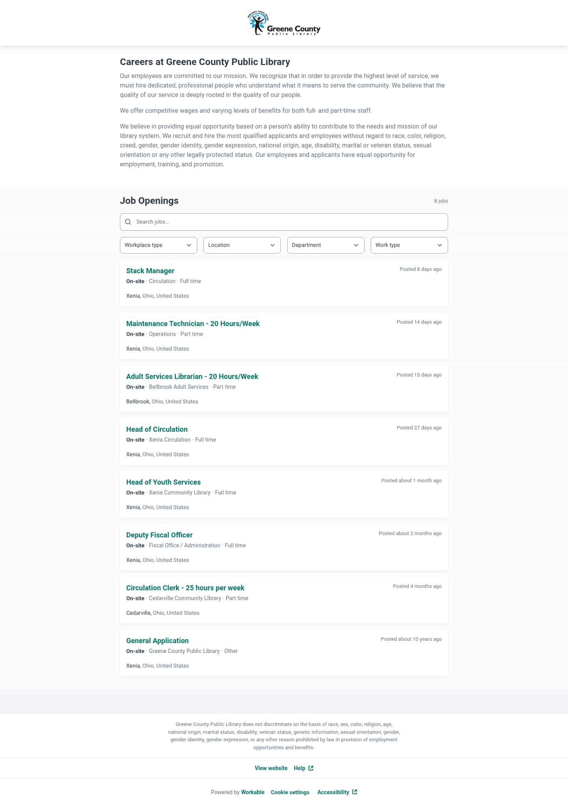Click inside the Search jobs field

point(276,222)
